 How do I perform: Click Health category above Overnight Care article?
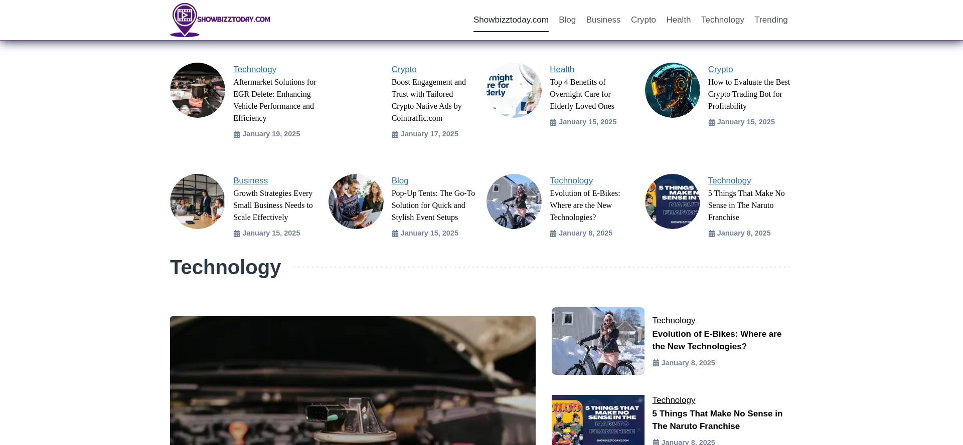562,69
